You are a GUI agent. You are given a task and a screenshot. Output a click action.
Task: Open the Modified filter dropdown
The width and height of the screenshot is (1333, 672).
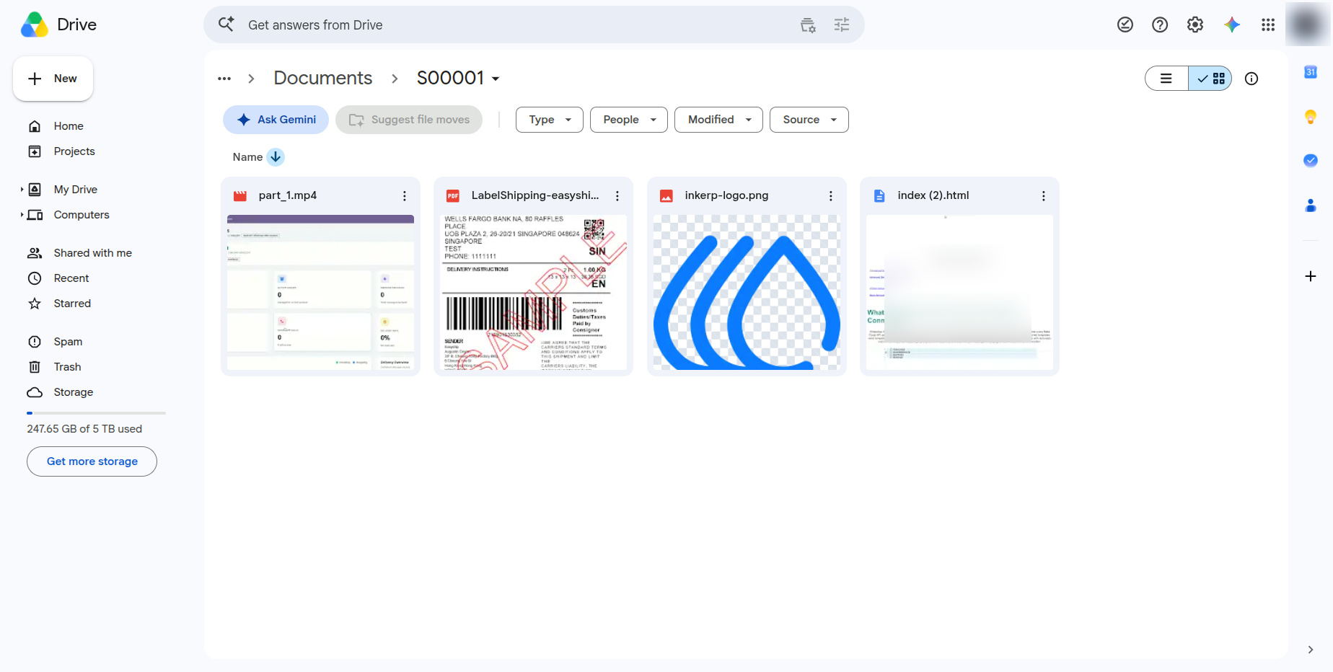(718, 120)
